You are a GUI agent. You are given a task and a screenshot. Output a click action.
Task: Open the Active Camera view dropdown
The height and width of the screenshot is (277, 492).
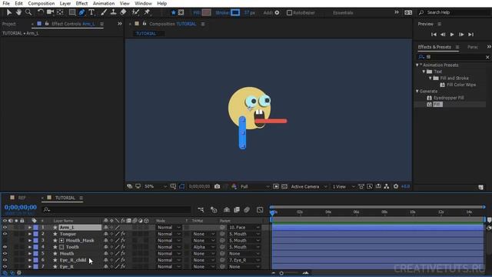click(x=309, y=186)
